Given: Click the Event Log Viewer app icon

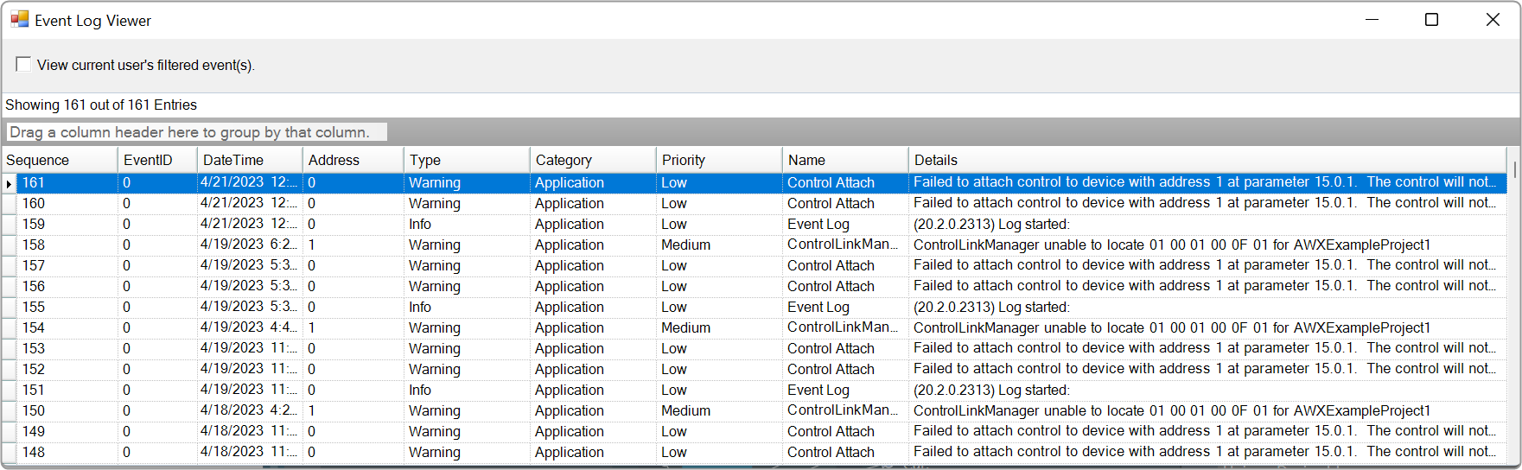Looking at the screenshot, I should pos(19,19).
